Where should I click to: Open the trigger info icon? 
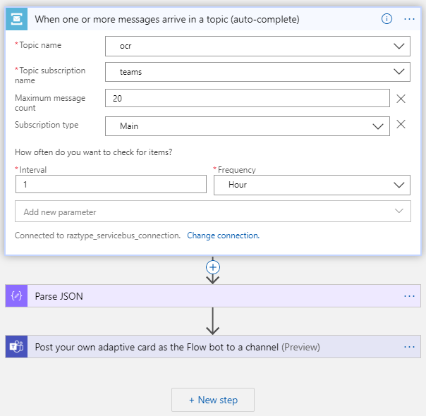(x=387, y=19)
